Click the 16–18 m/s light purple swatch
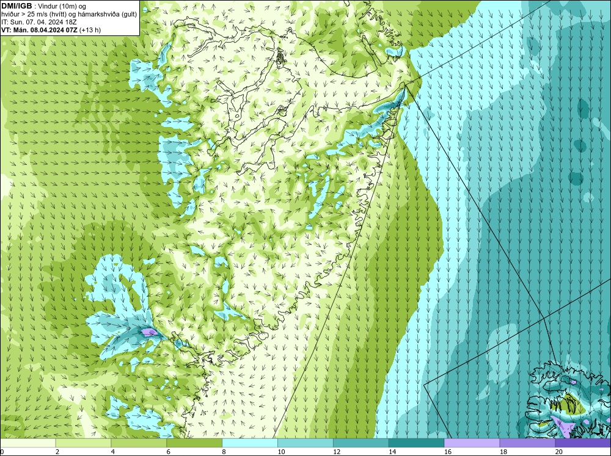 click(x=472, y=443)
